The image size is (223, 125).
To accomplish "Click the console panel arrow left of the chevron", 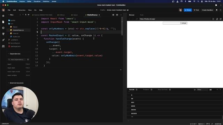I will (x=217, y=90).
